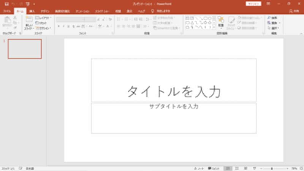Image resolution: width=304 pixels, height=171 pixels.
Task: Click the サインイン (Sign in) button
Action: (x=253, y=4)
